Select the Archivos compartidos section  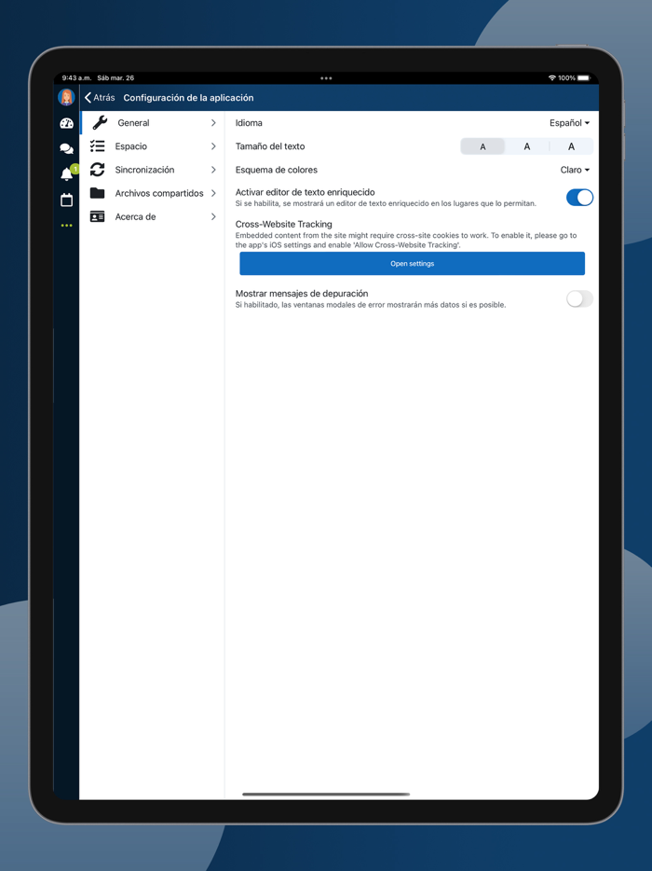coord(152,193)
